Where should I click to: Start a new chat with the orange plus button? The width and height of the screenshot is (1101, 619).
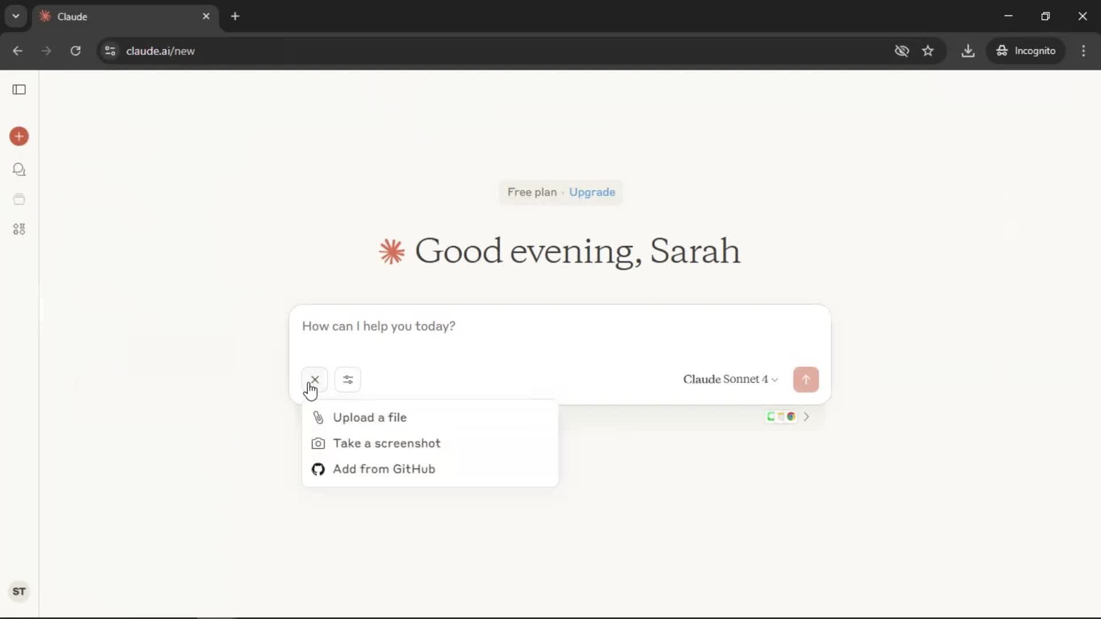click(19, 136)
